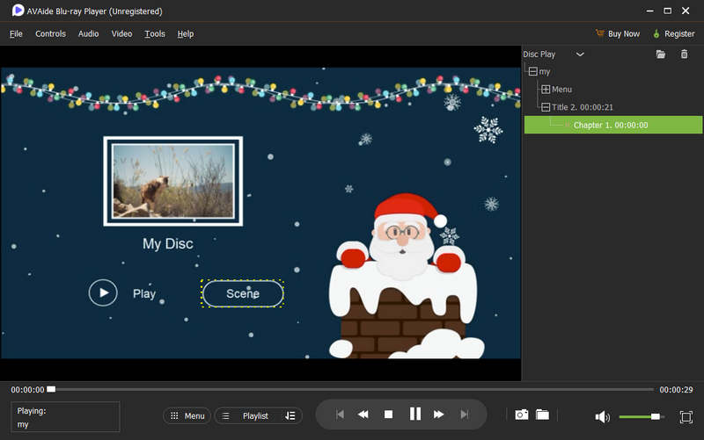This screenshot has height=440, width=704.
Task: Click the Buy Now button
Action: click(x=617, y=33)
